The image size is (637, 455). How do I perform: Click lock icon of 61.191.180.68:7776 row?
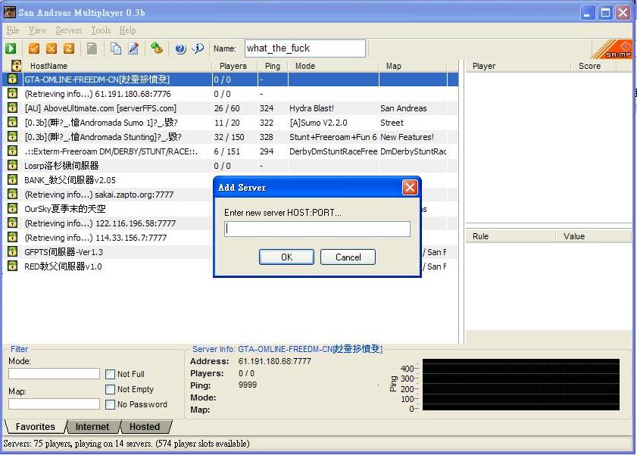pos(13,94)
